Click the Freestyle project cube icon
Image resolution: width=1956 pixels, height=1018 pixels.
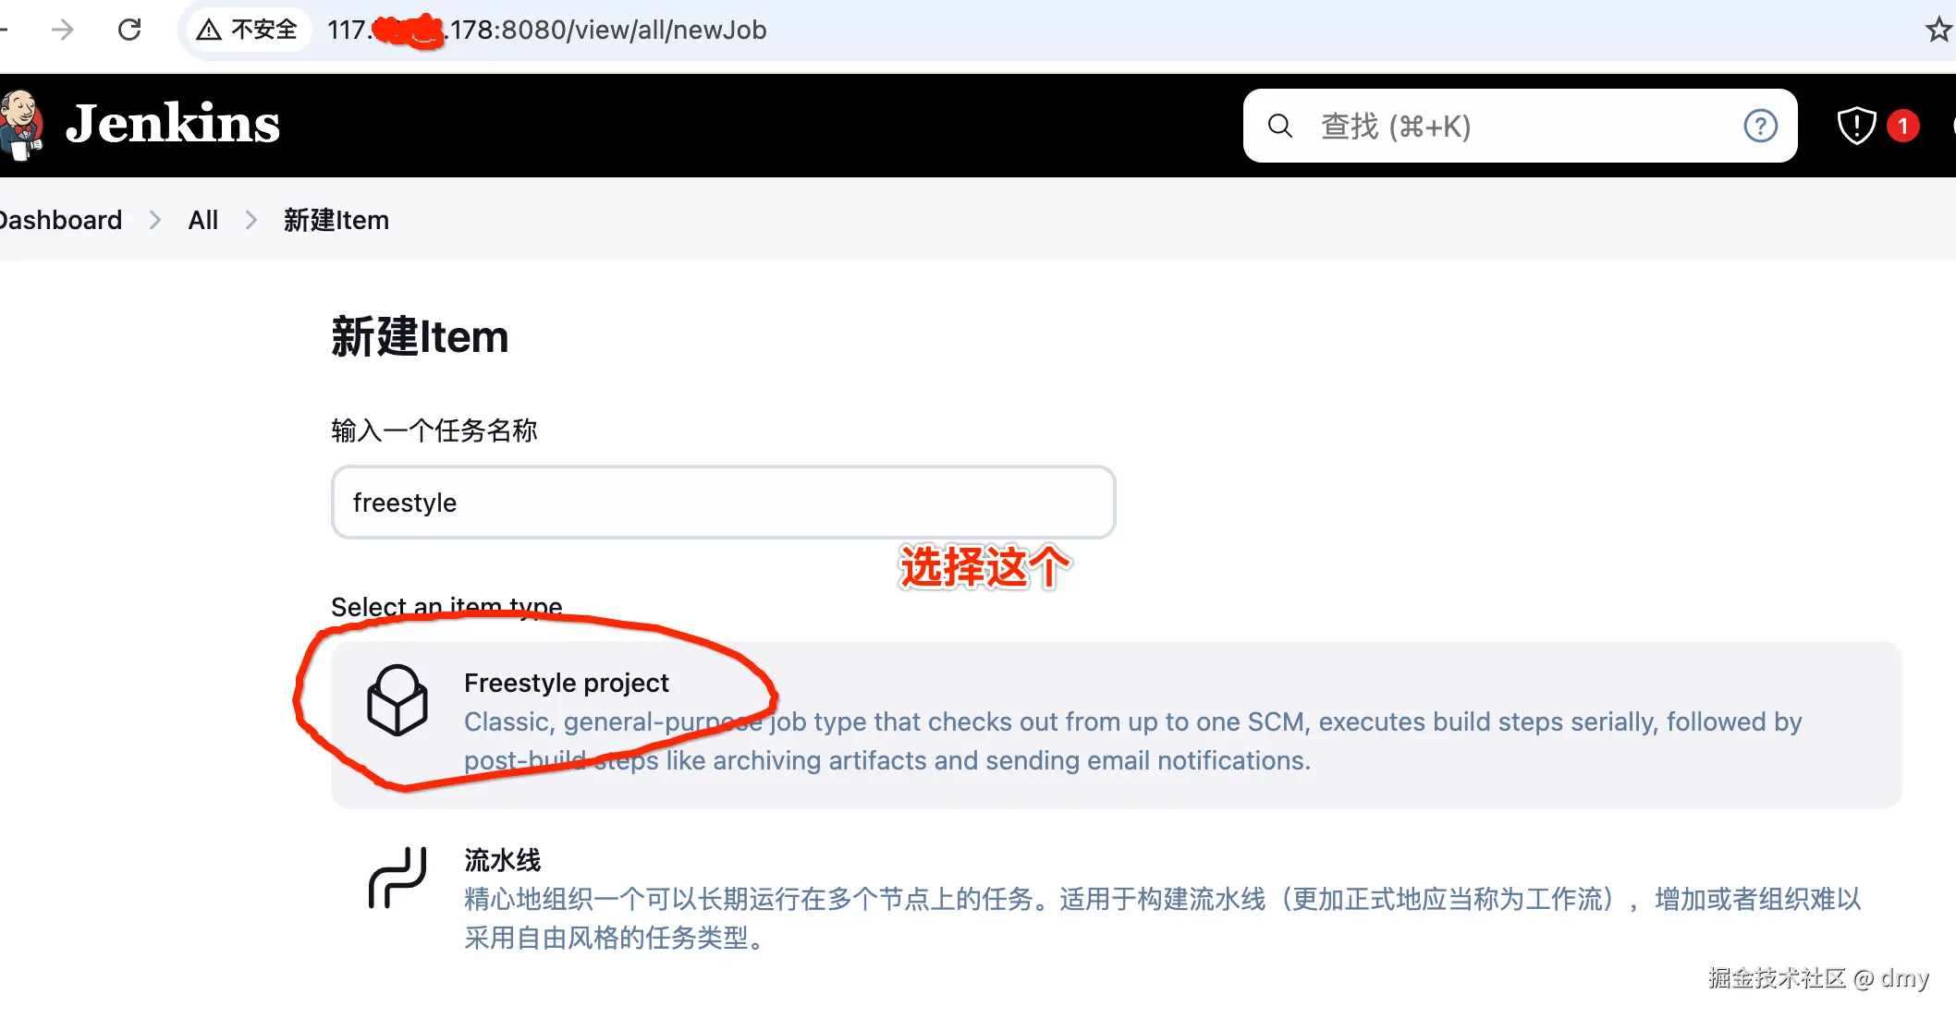pos(397,700)
